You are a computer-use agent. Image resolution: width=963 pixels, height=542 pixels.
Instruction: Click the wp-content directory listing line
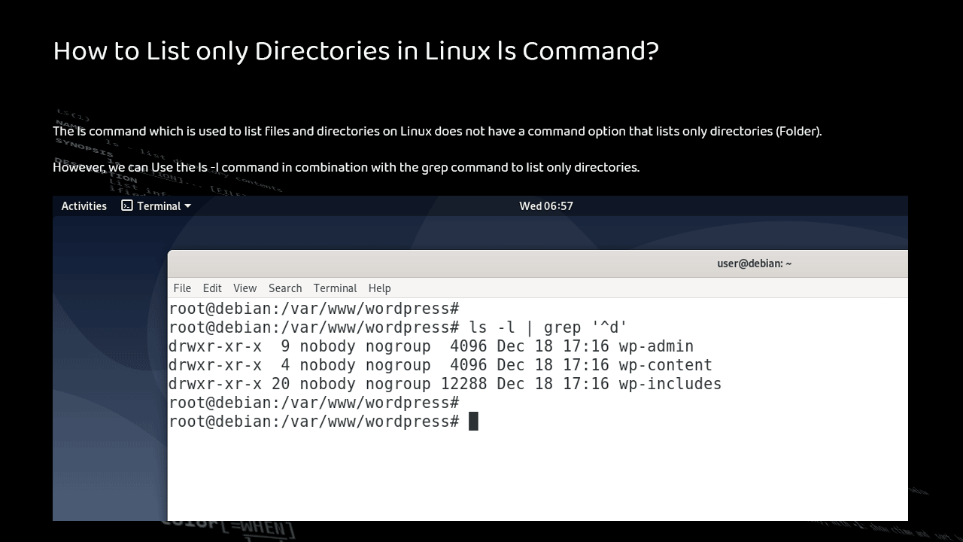click(x=440, y=365)
